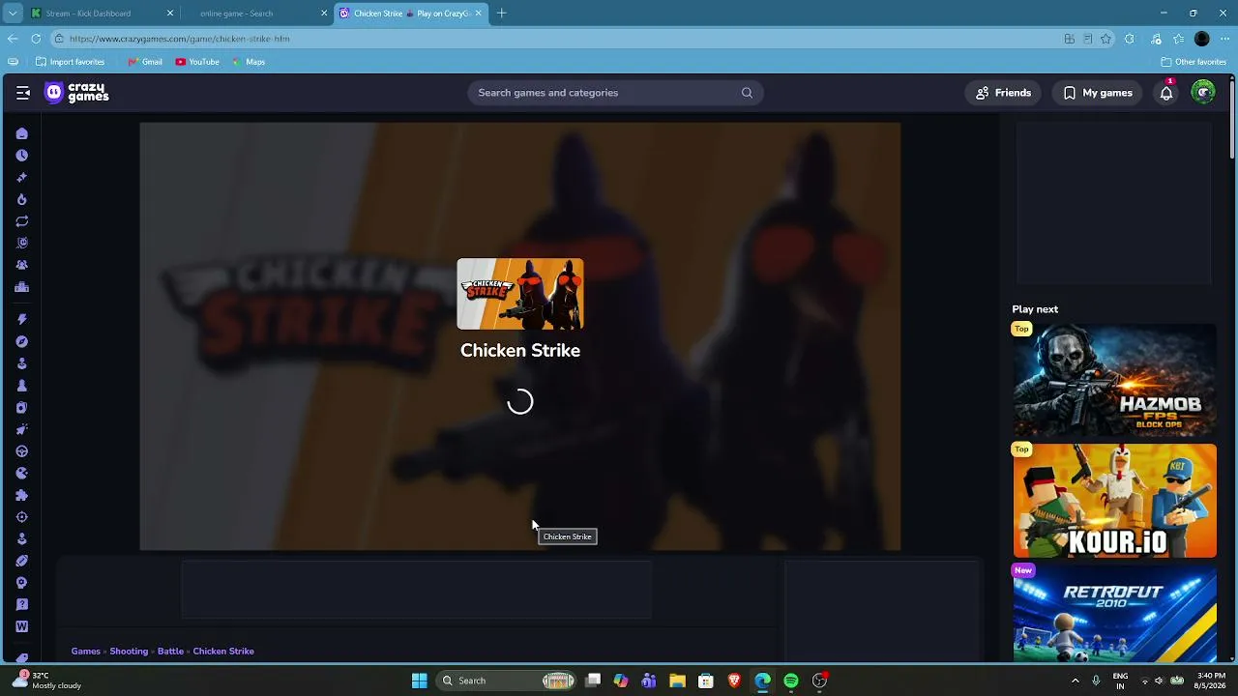Screen dimensions: 1238x696
Task: Open the Updated arrows icon in sidebar
Action: click(22, 221)
